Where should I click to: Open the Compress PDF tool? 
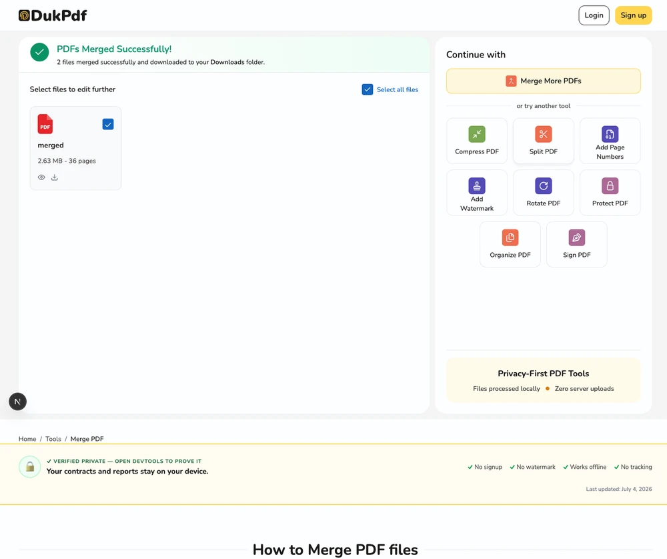477,141
